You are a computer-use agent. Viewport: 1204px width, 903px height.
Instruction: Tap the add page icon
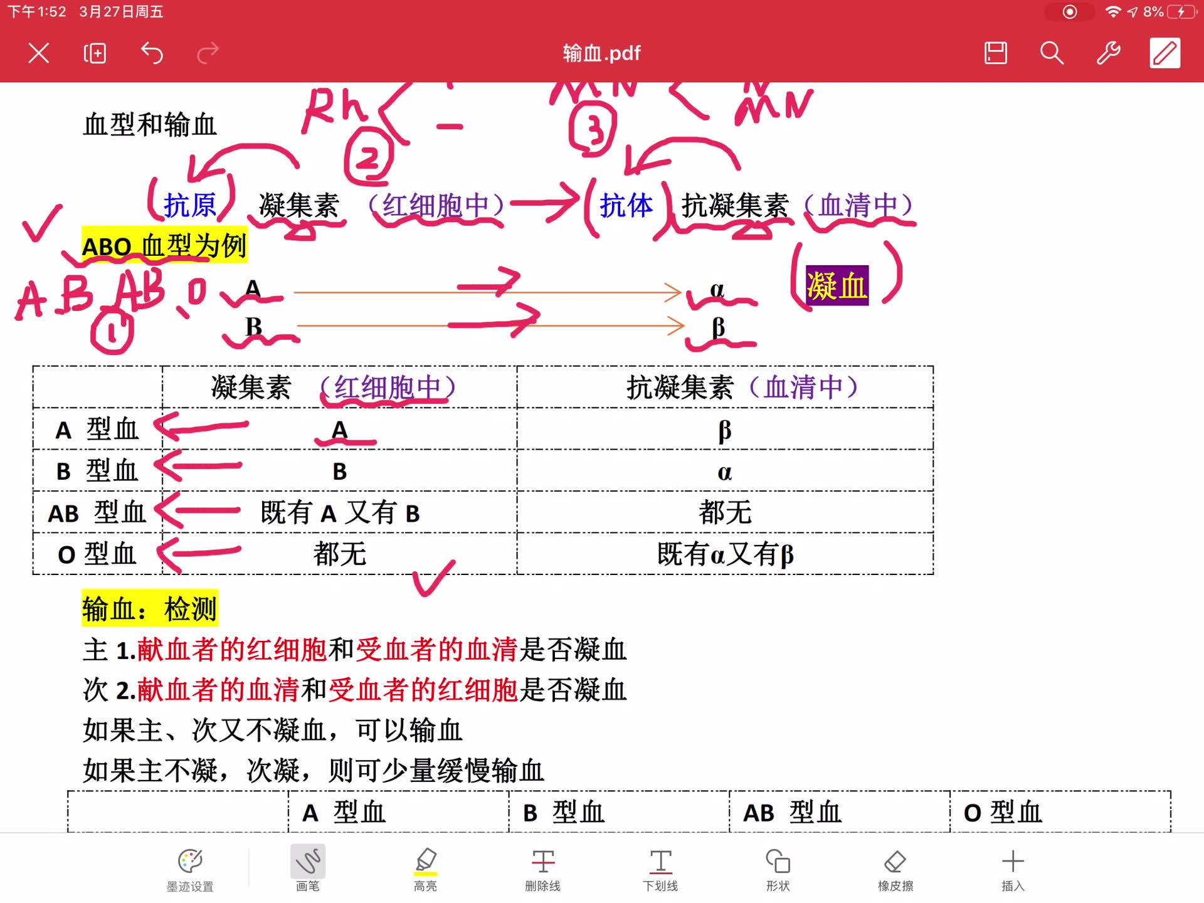click(95, 53)
